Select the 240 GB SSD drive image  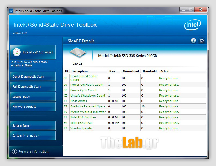[78, 53]
